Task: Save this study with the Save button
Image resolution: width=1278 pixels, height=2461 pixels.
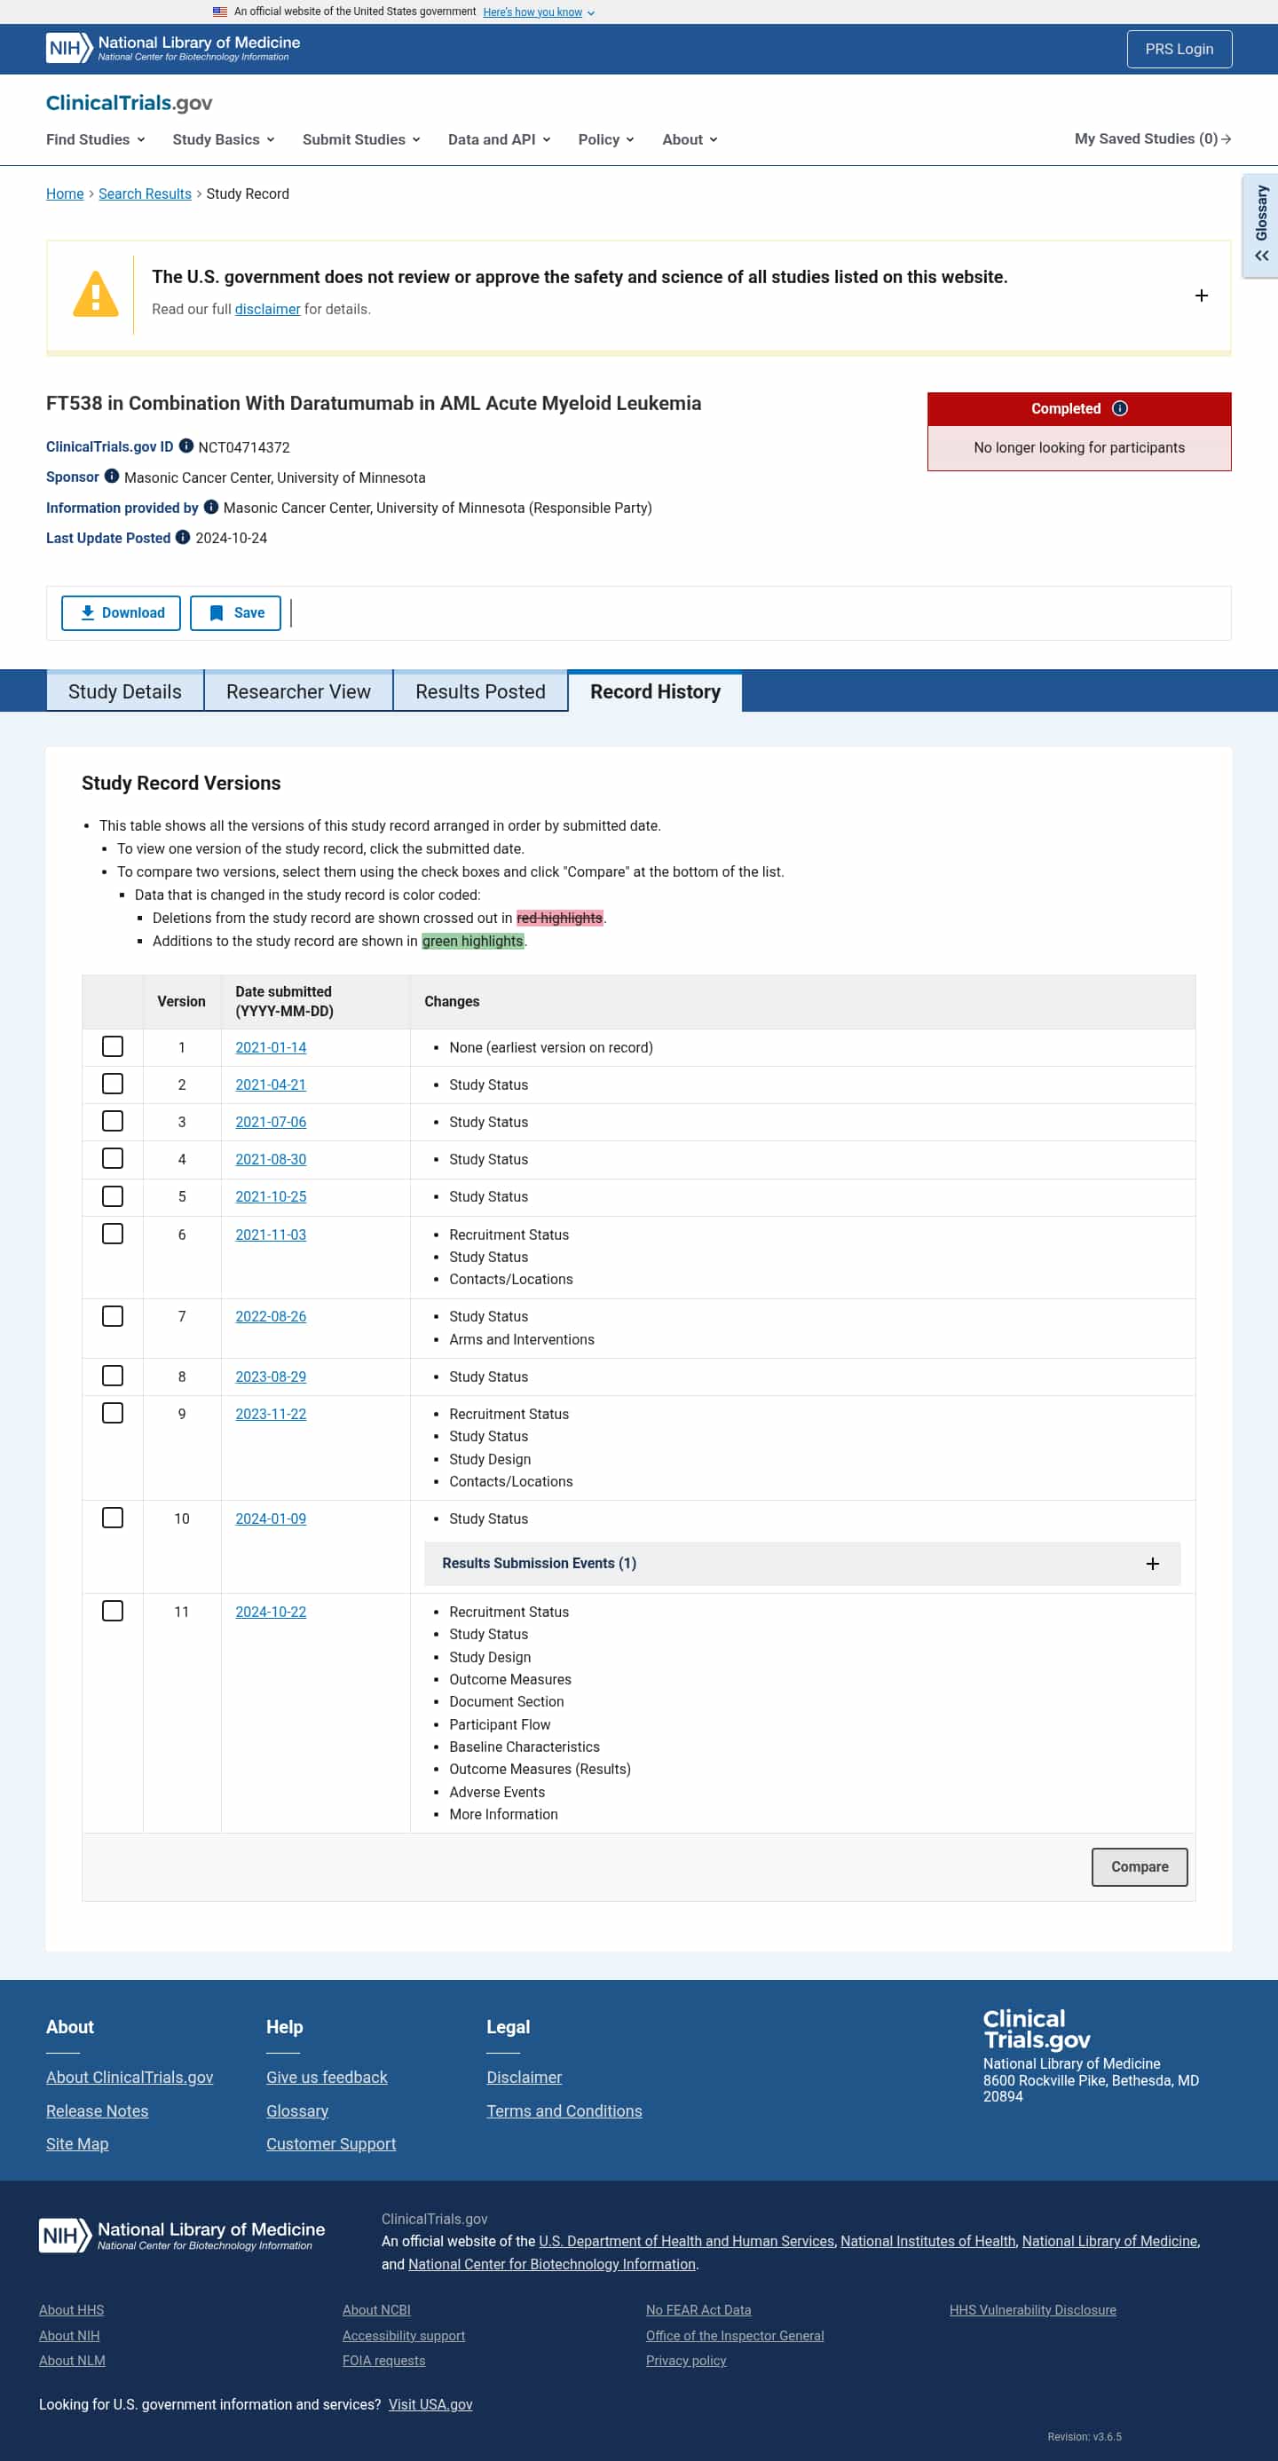Action: click(x=236, y=613)
